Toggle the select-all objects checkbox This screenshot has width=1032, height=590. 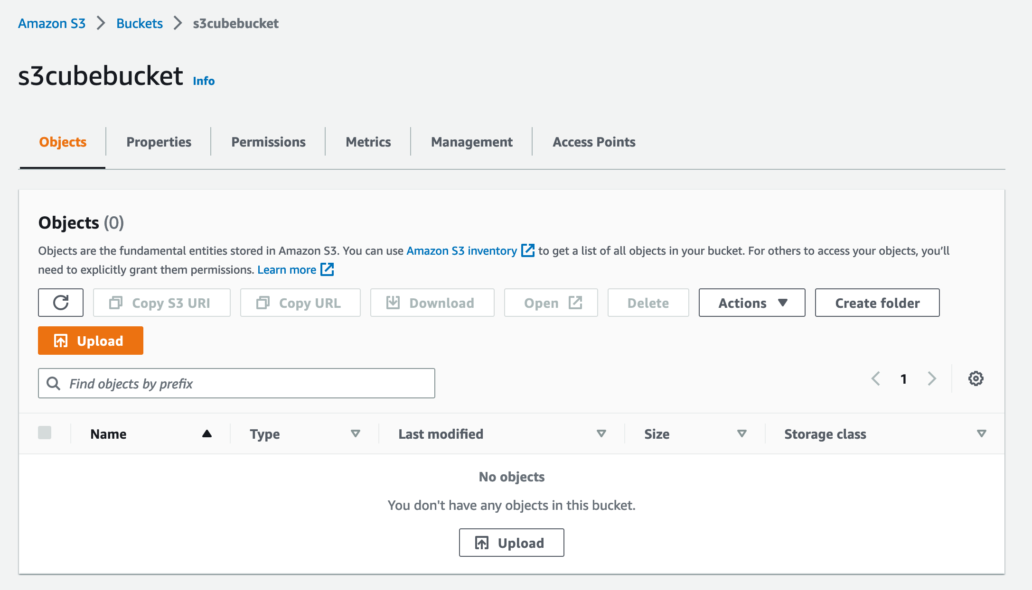click(x=45, y=433)
